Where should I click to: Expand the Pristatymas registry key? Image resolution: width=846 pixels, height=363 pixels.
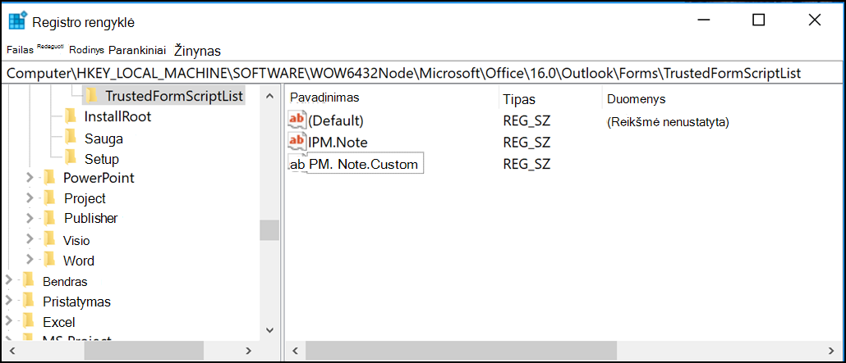pyautogui.click(x=9, y=301)
